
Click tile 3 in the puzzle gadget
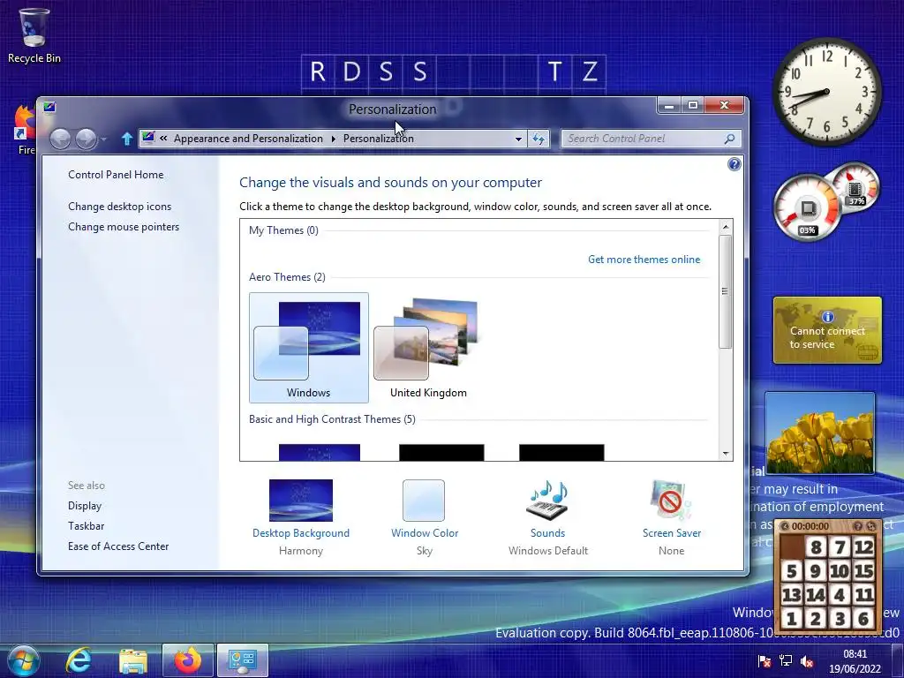840,619
